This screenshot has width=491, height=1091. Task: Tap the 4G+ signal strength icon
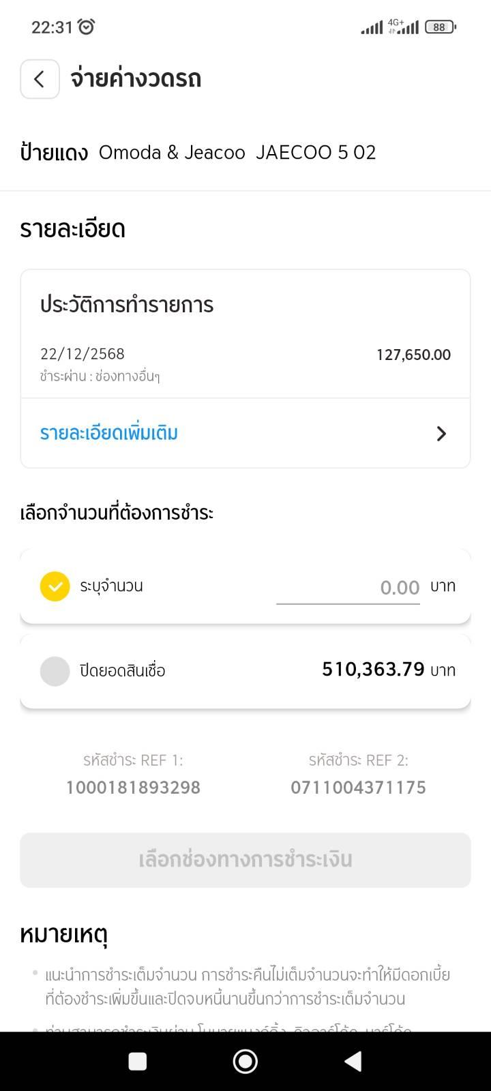(x=403, y=27)
